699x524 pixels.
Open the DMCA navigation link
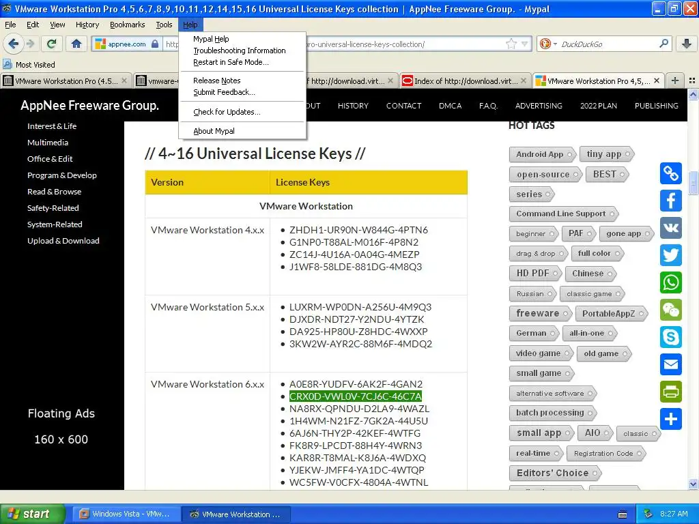coord(450,106)
